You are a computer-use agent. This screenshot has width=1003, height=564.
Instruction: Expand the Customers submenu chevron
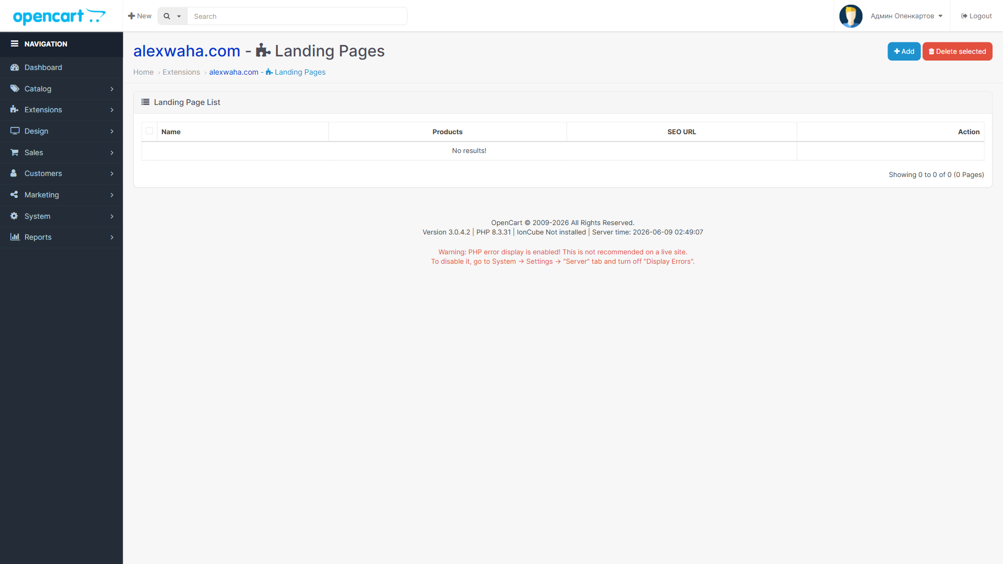point(112,174)
